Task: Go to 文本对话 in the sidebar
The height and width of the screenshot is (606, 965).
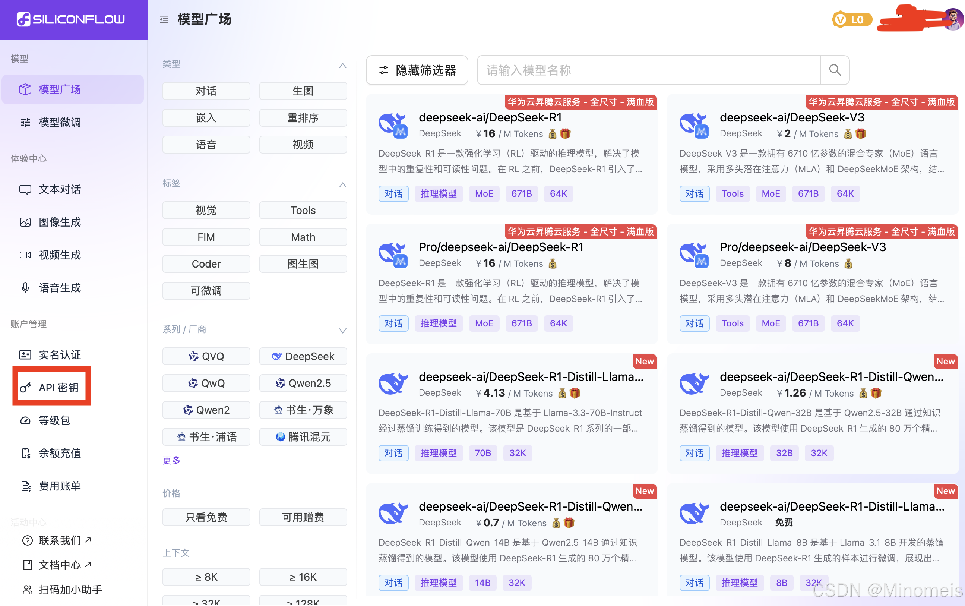Action: pos(60,189)
